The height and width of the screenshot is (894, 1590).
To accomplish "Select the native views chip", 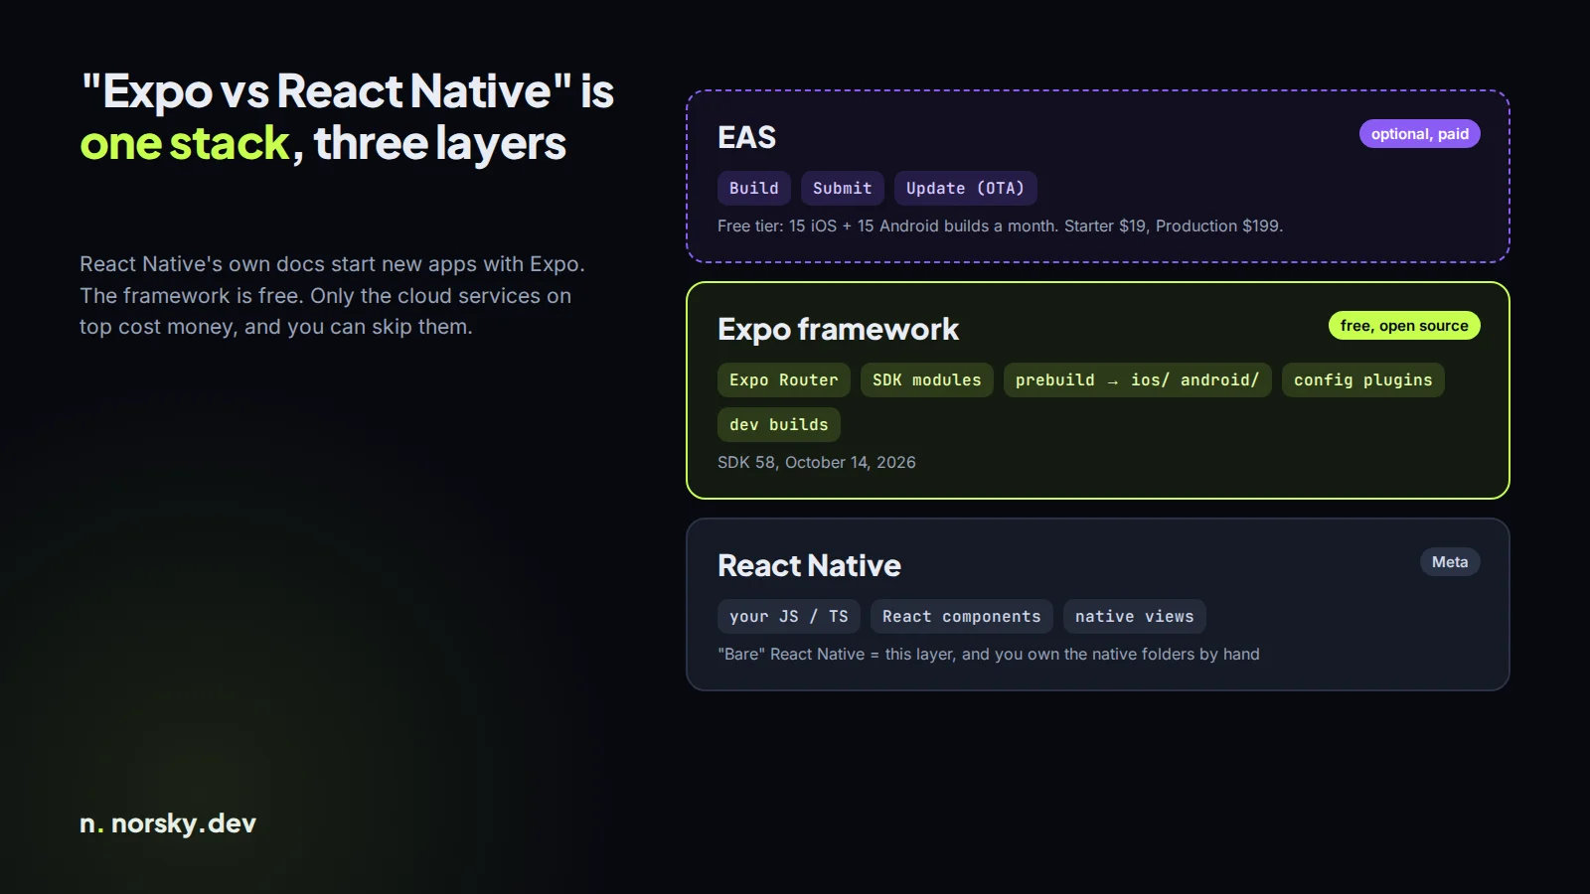I will coord(1135,617).
